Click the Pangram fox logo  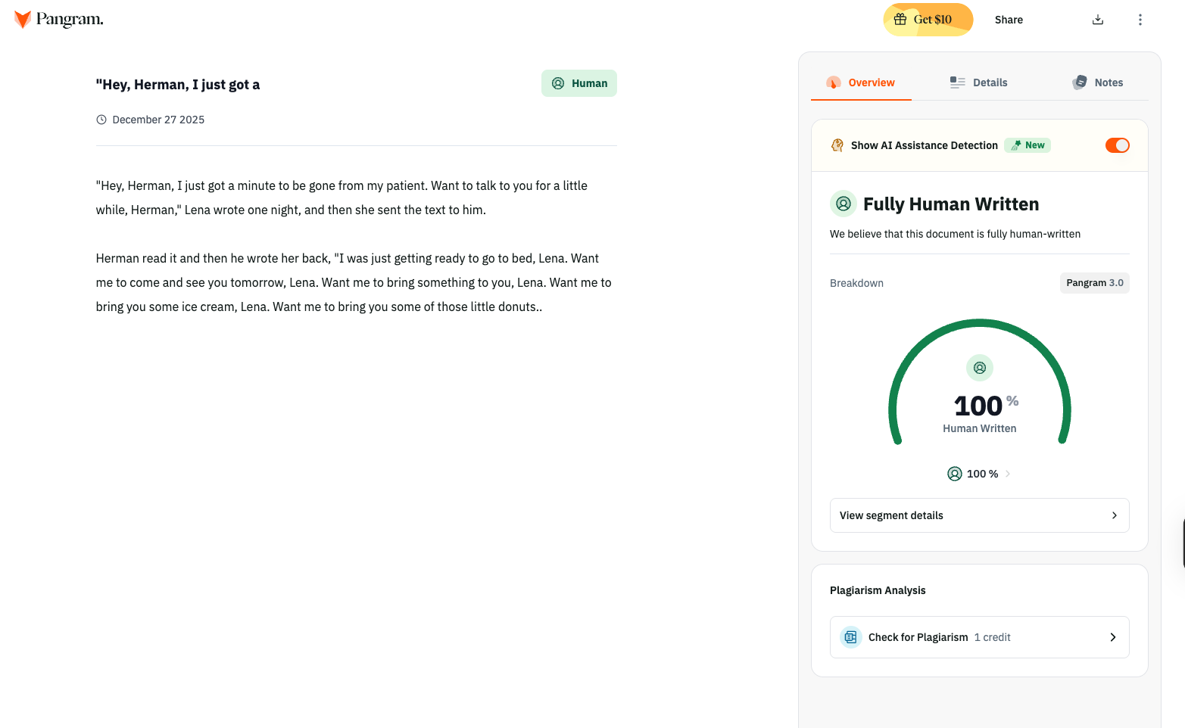tap(23, 20)
